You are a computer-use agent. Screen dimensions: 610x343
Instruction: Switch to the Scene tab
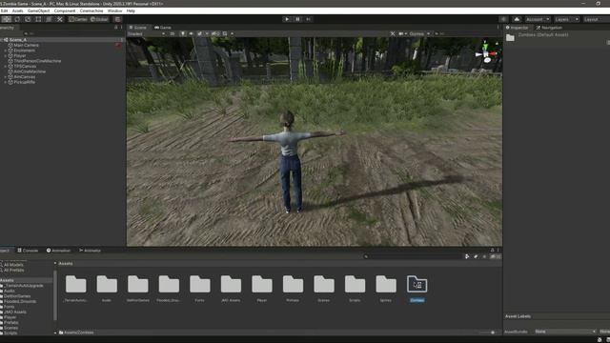[137, 28]
